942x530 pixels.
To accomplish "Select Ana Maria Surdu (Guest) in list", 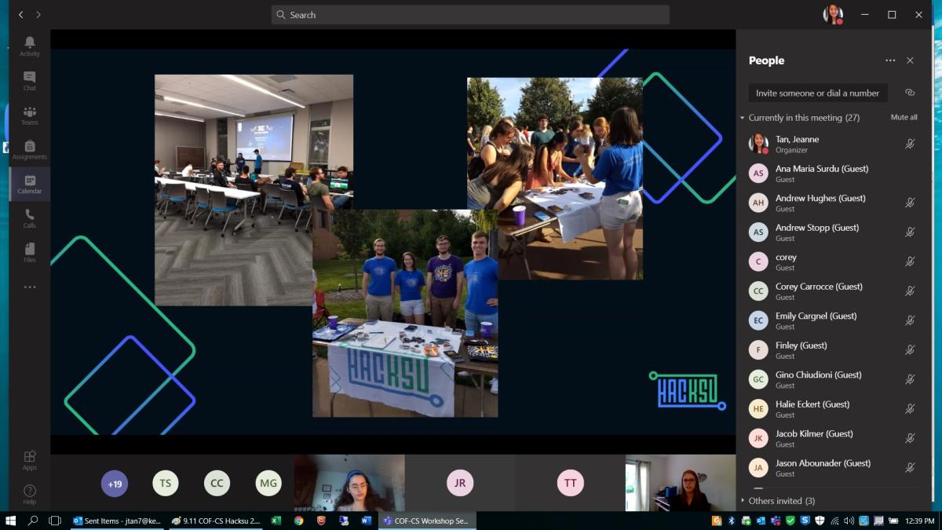I will pos(832,174).
